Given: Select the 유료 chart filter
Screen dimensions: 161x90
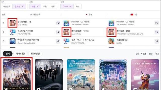Looking at the screenshot, I should pyautogui.click(x=53, y=6).
